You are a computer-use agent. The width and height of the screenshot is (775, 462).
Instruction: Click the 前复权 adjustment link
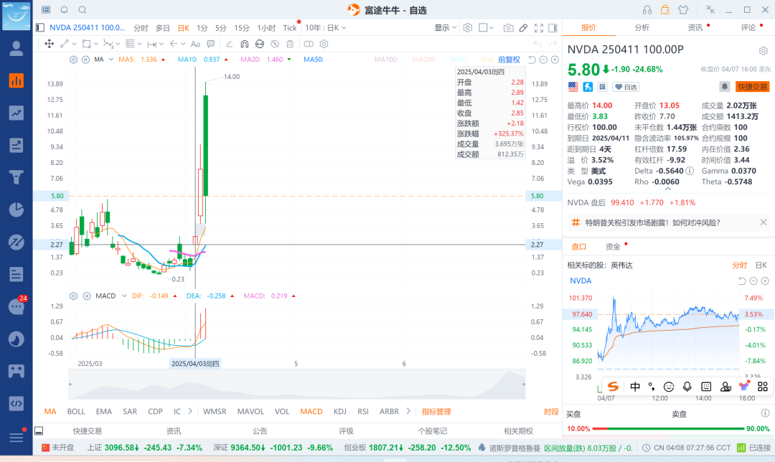point(509,60)
